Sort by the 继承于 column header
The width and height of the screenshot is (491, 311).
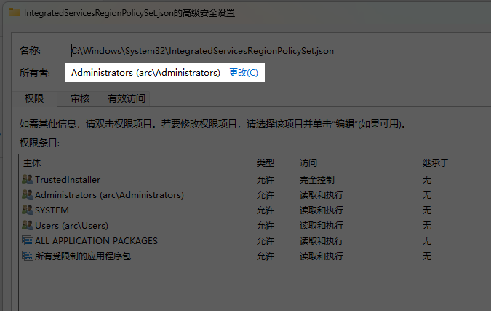point(455,163)
